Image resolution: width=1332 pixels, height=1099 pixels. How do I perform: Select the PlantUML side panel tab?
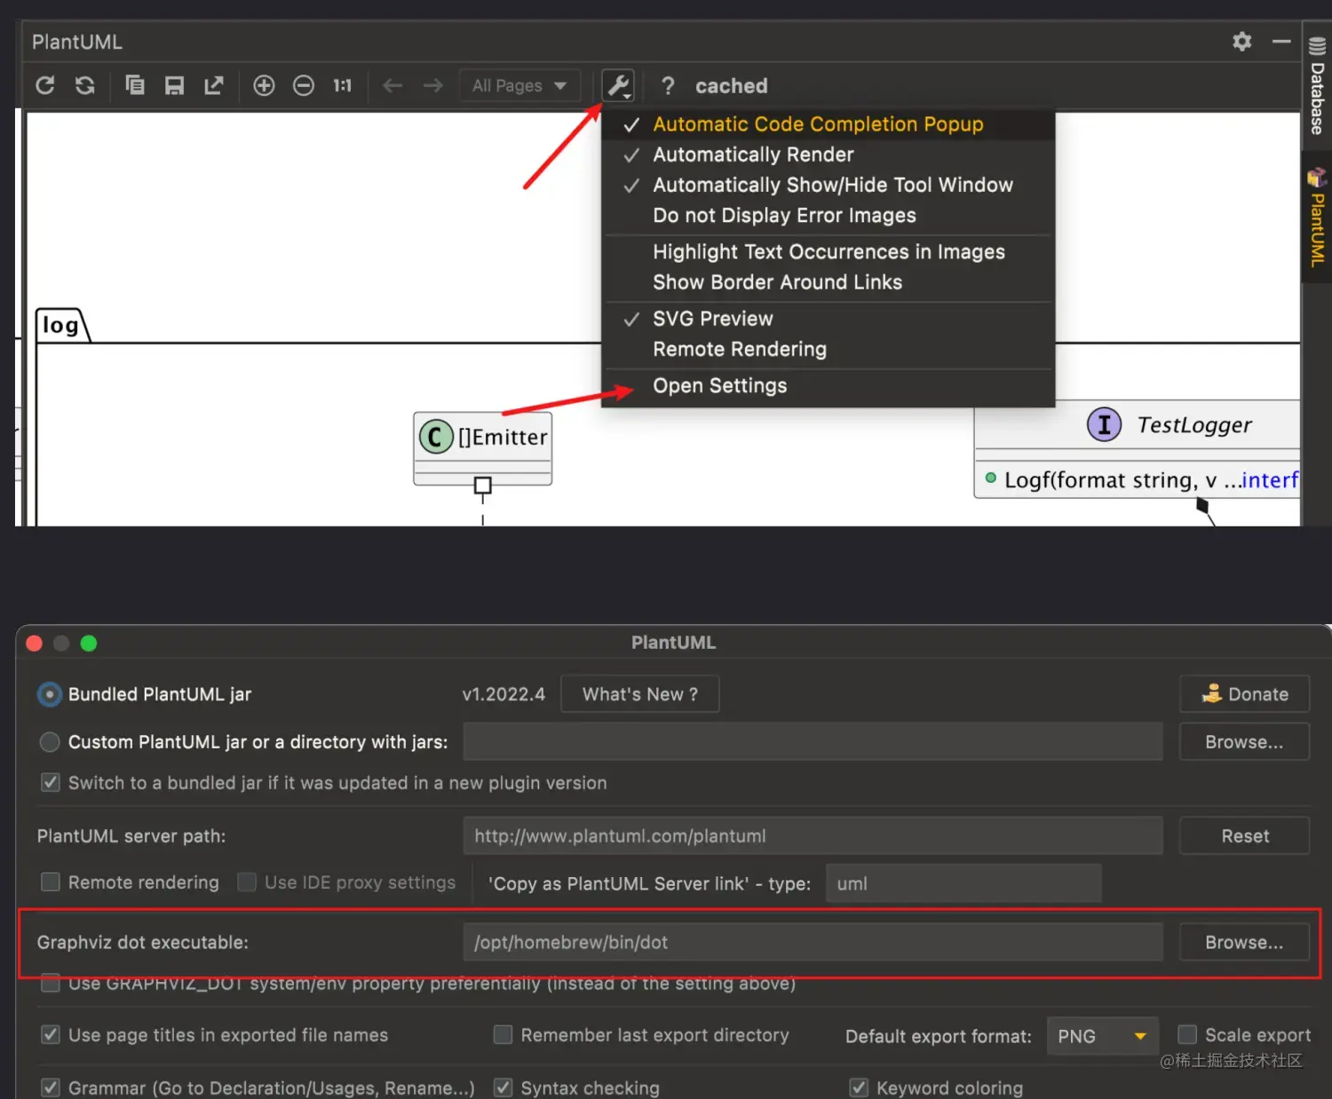point(1317,217)
